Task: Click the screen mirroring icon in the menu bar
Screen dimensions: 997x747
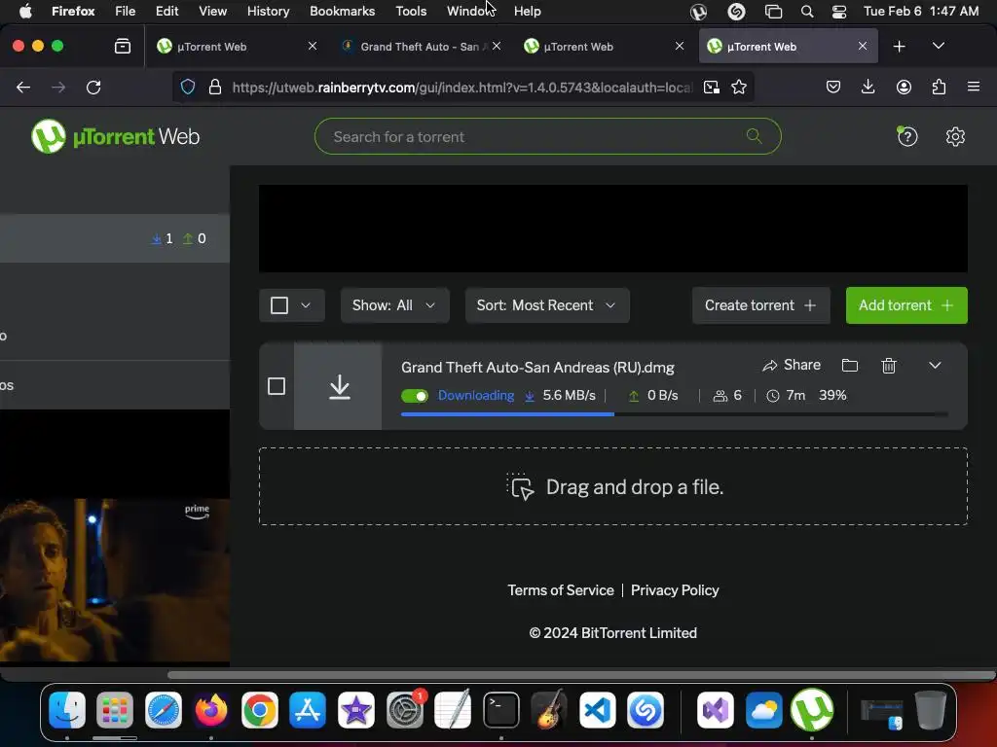Action: [x=773, y=12]
